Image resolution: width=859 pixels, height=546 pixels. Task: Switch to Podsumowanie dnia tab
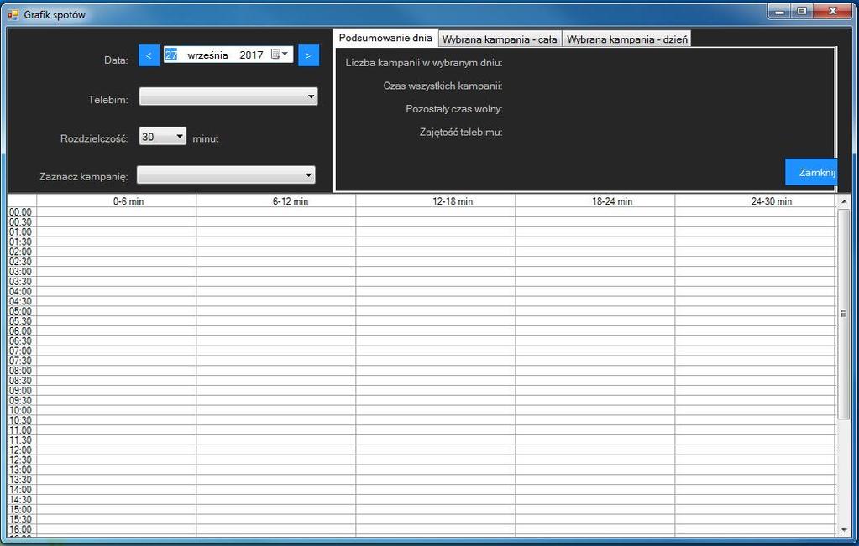point(385,38)
